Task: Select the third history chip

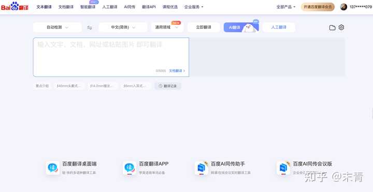Action: 102,86
